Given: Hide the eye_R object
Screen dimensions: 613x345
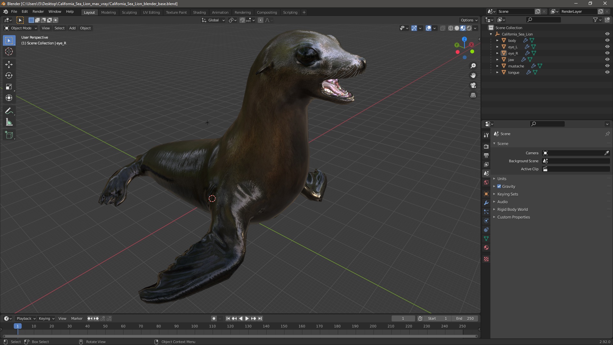Looking at the screenshot, I should 607,53.
